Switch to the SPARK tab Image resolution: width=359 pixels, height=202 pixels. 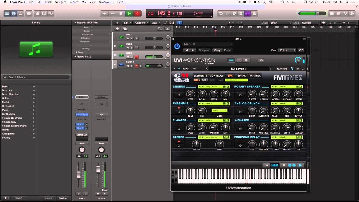tap(242, 75)
